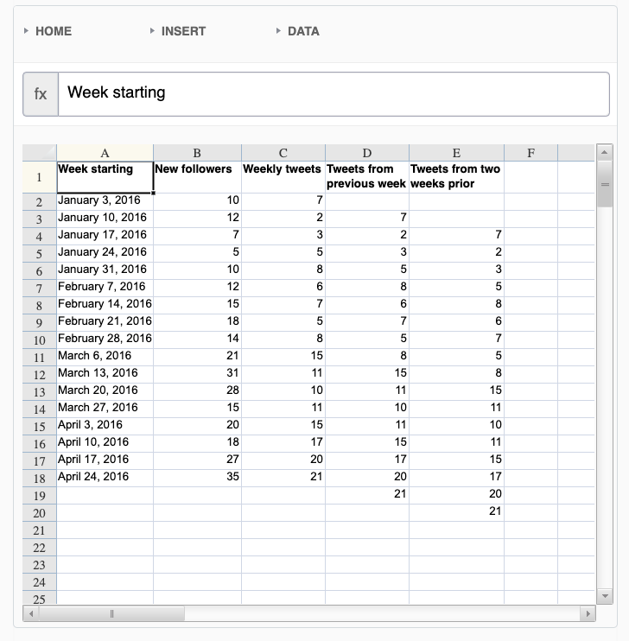Click the formula bar input showing Week starting
The width and height of the screenshot is (629, 641).
[334, 94]
